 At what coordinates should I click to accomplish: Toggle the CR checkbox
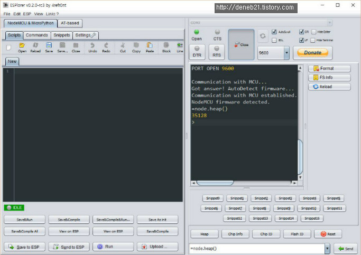coord(301,32)
